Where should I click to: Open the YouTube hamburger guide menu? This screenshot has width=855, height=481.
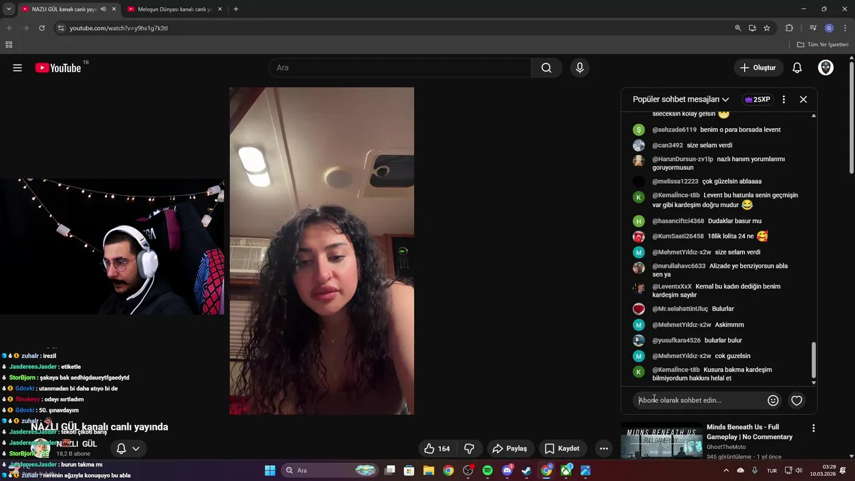coord(17,67)
